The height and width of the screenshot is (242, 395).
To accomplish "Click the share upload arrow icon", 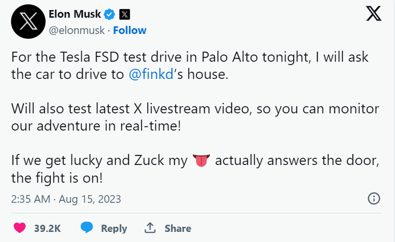I will pyautogui.click(x=150, y=228).
